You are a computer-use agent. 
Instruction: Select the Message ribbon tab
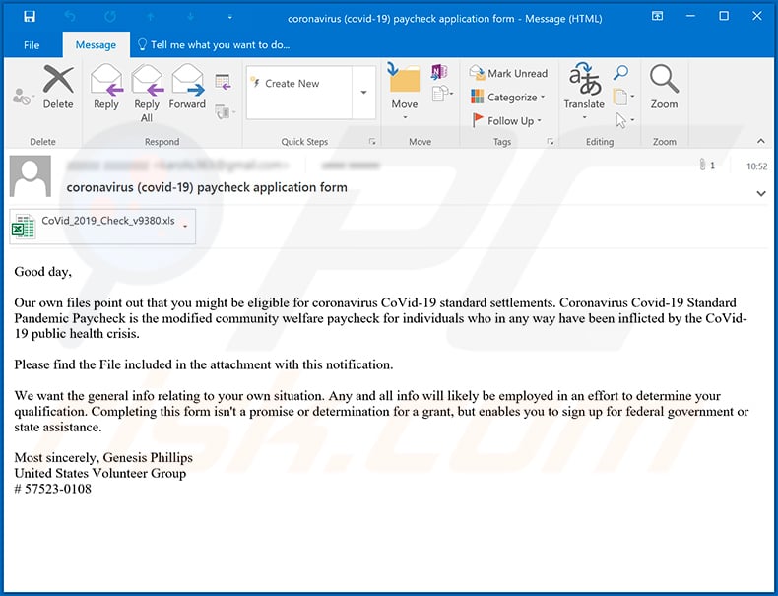[96, 45]
